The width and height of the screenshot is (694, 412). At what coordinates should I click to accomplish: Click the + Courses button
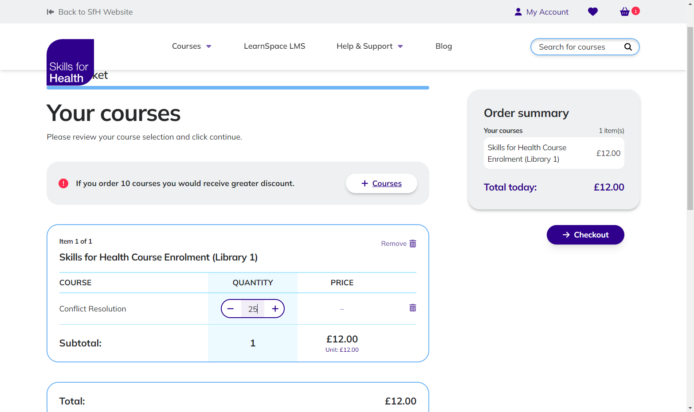tap(381, 183)
